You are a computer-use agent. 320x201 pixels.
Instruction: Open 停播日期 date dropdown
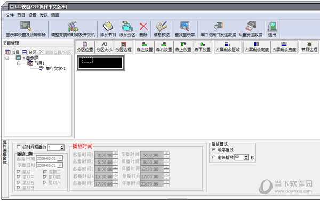(60, 165)
